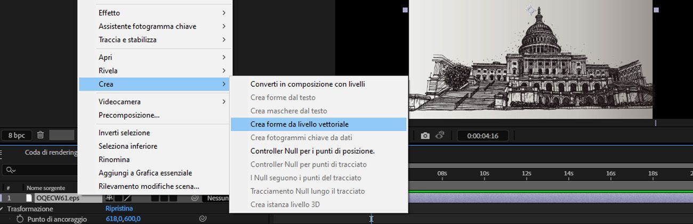Choose Aggiungi a Grafica essenziale
The height and width of the screenshot is (224, 693).
point(155,173)
